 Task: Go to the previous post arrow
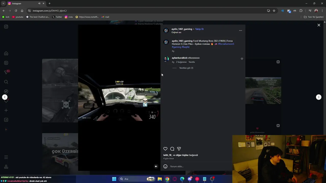tap(5, 97)
